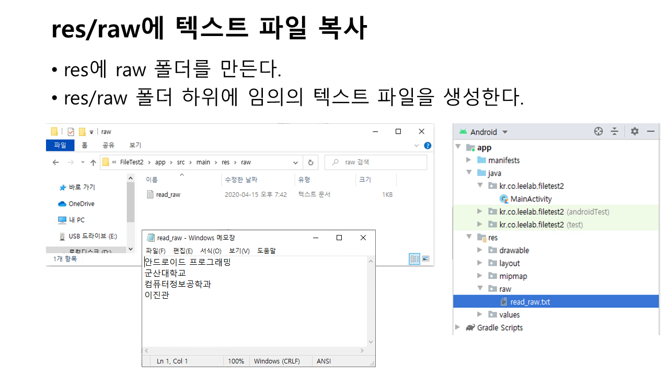Open the 파일 tab in Explorer ribbon
Image resolution: width=669 pixels, height=376 pixels.
[60, 146]
